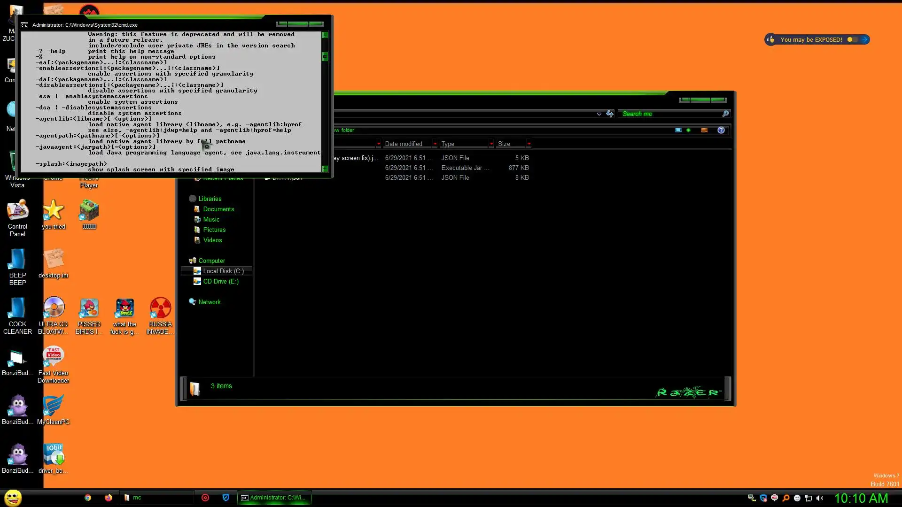Click the volume speaker tray icon

820,498
